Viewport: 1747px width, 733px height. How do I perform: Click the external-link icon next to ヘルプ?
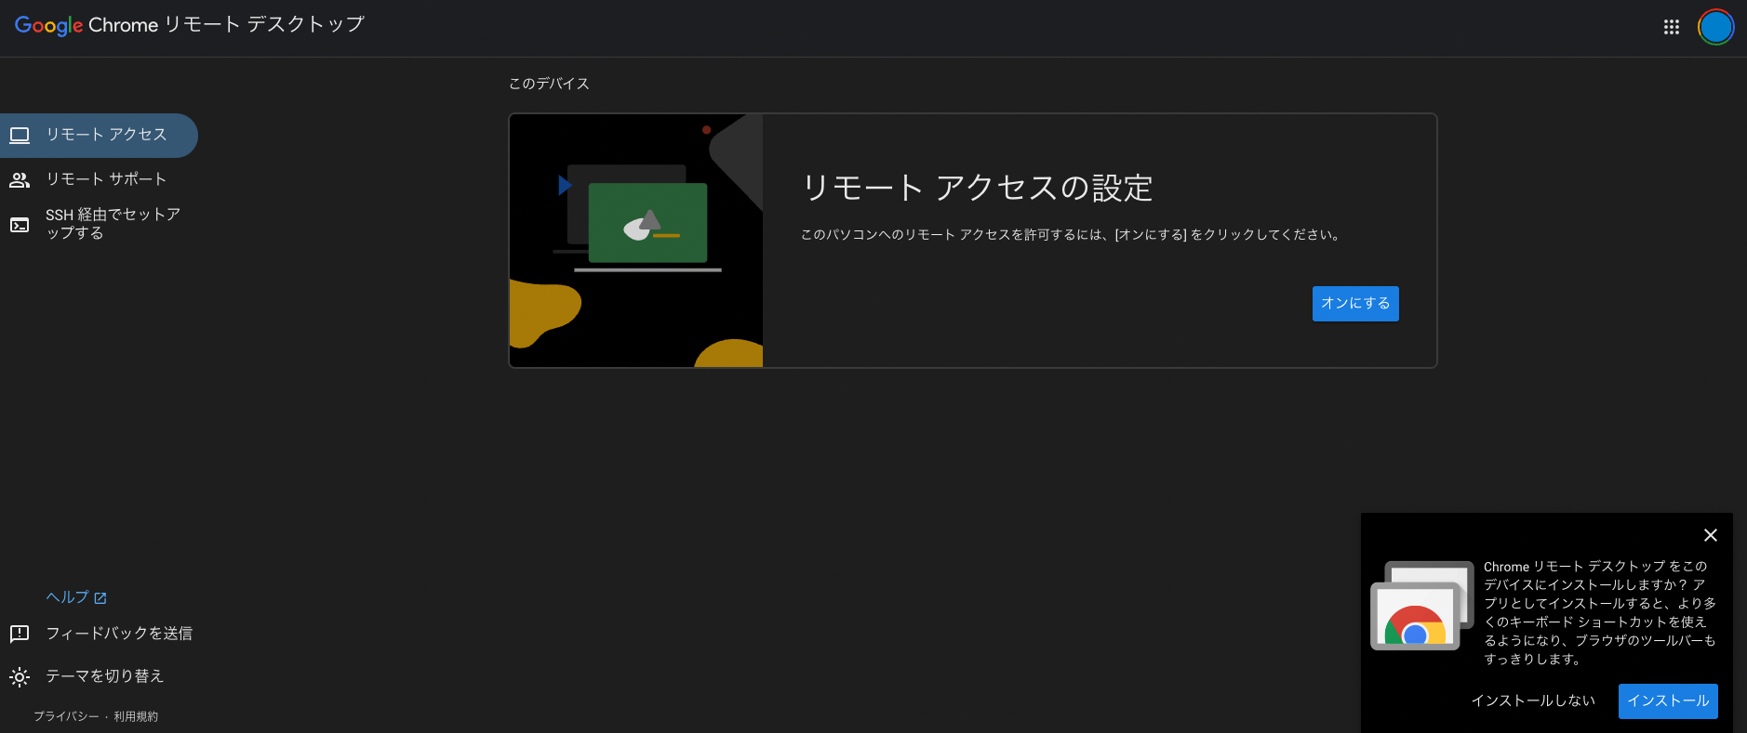[x=100, y=598]
